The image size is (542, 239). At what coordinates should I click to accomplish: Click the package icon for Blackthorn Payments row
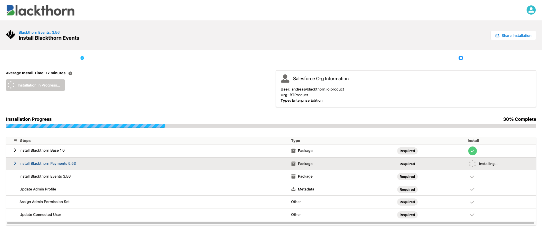(293, 164)
